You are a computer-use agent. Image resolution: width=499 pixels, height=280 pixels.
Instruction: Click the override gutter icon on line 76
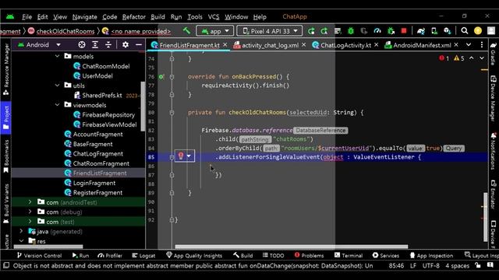click(x=161, y=76)
